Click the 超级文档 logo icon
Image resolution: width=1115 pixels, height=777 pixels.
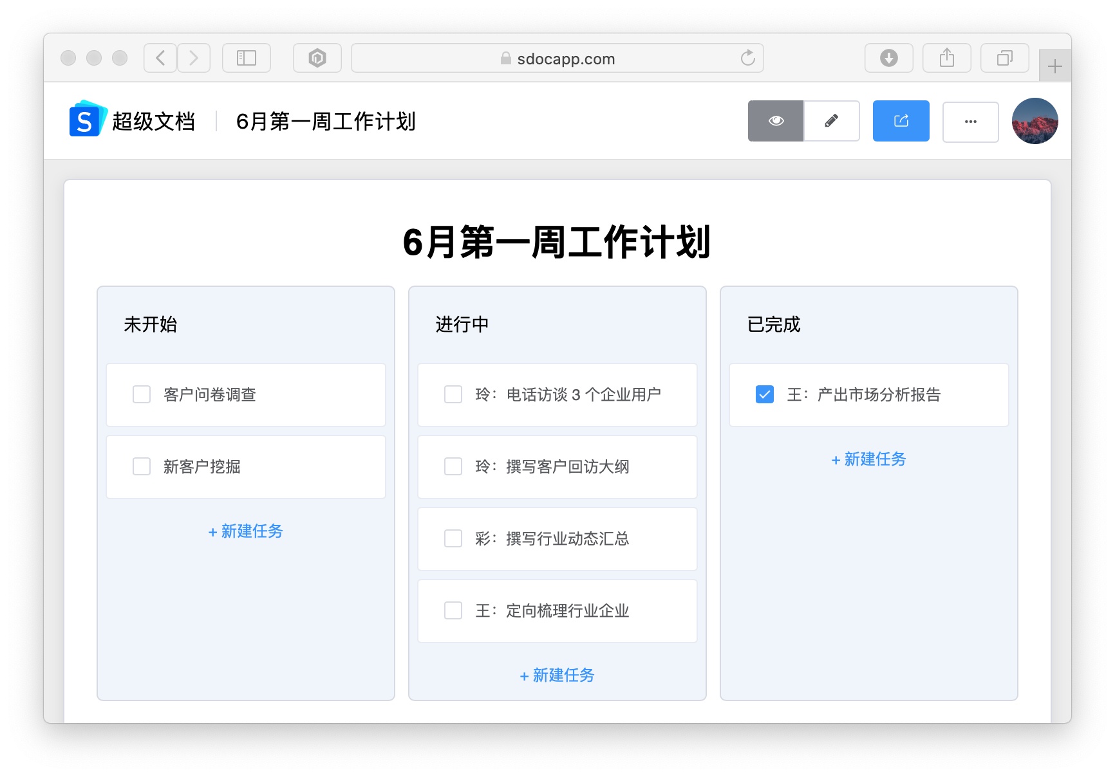[87, 119]
